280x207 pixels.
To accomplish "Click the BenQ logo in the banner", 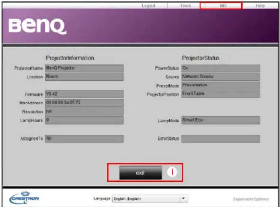I will 37,27.
